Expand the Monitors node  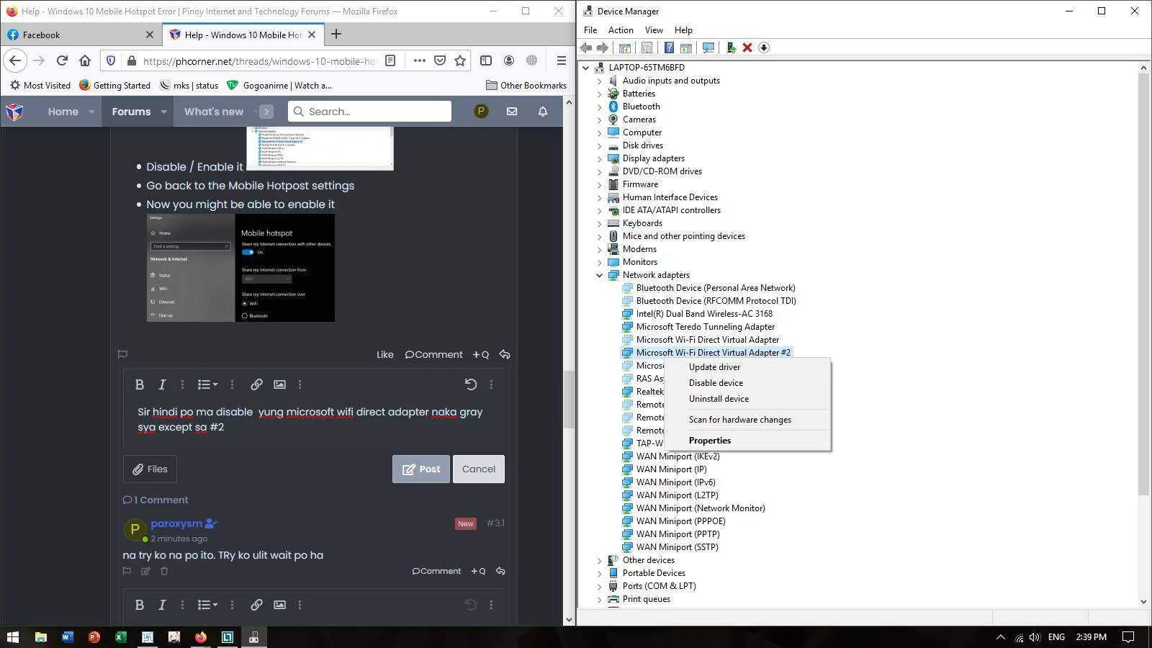pos(599,262)
